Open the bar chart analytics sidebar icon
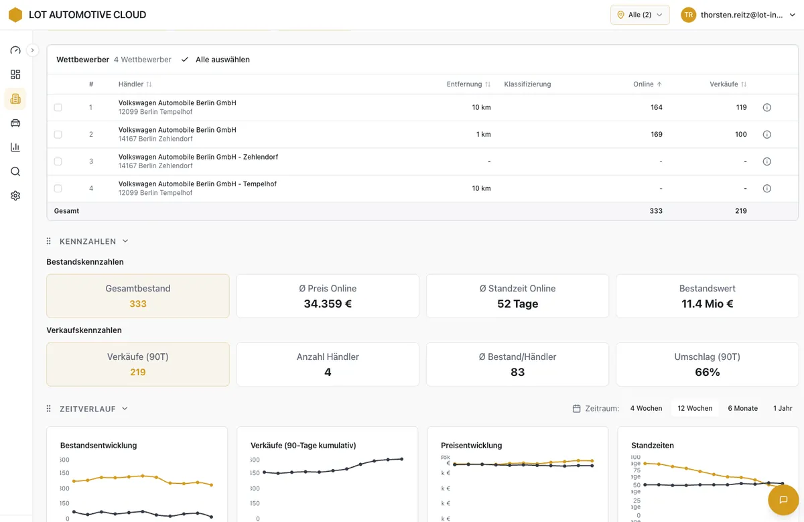 15,147
